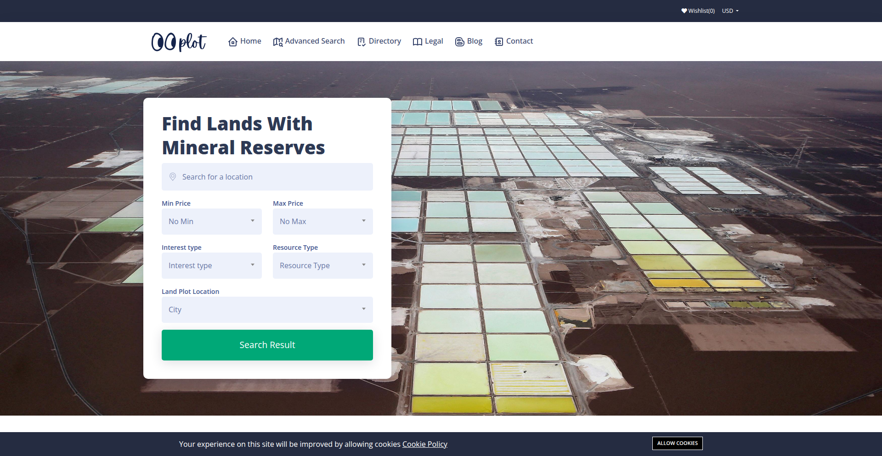Expand the Max Price dropdown
Image resolution: width=882 pixels, height=456 pixels.
(x=323, y=221)
